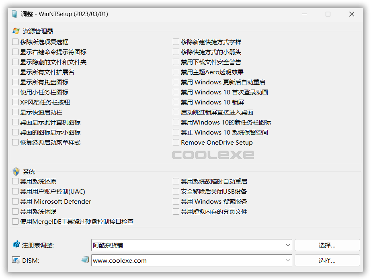
Task: Check 显示隐藏的文件和文件夹
Action: [15, 62]
